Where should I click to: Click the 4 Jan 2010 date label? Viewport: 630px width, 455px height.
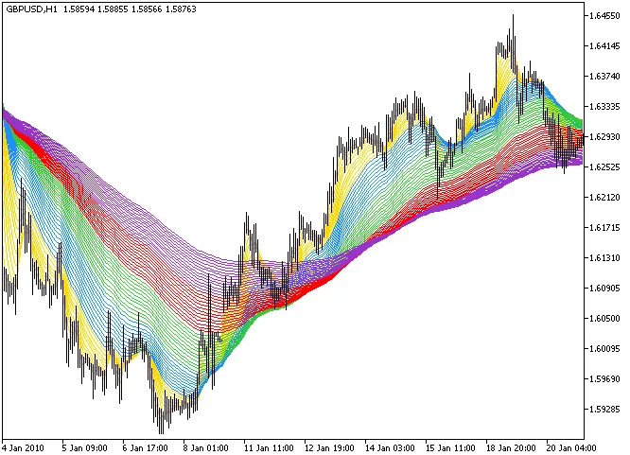25,446
